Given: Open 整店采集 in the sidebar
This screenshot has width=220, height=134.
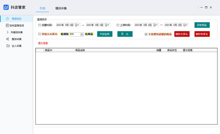Looking at the screenshot, I should pos(16,39).
